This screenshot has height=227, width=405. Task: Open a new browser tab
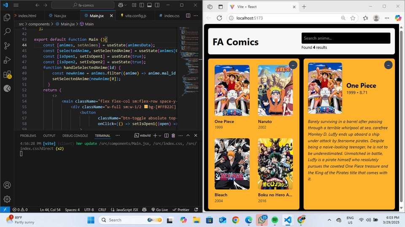click(304, 7)
